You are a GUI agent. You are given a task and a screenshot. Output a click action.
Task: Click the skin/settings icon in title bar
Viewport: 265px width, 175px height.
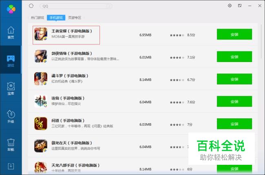[x=230, y=6]
